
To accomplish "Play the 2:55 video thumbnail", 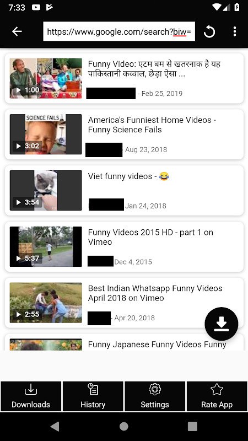I will (x=46, y=302).
